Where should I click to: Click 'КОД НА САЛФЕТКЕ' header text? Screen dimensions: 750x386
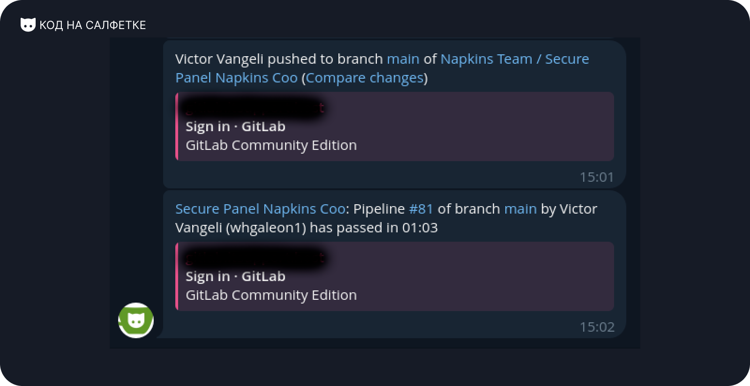pyautogui.click(x=93, y=25)
